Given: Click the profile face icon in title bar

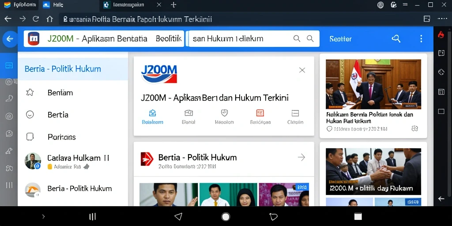Looking at the screenshot, I should click(380, 5).
